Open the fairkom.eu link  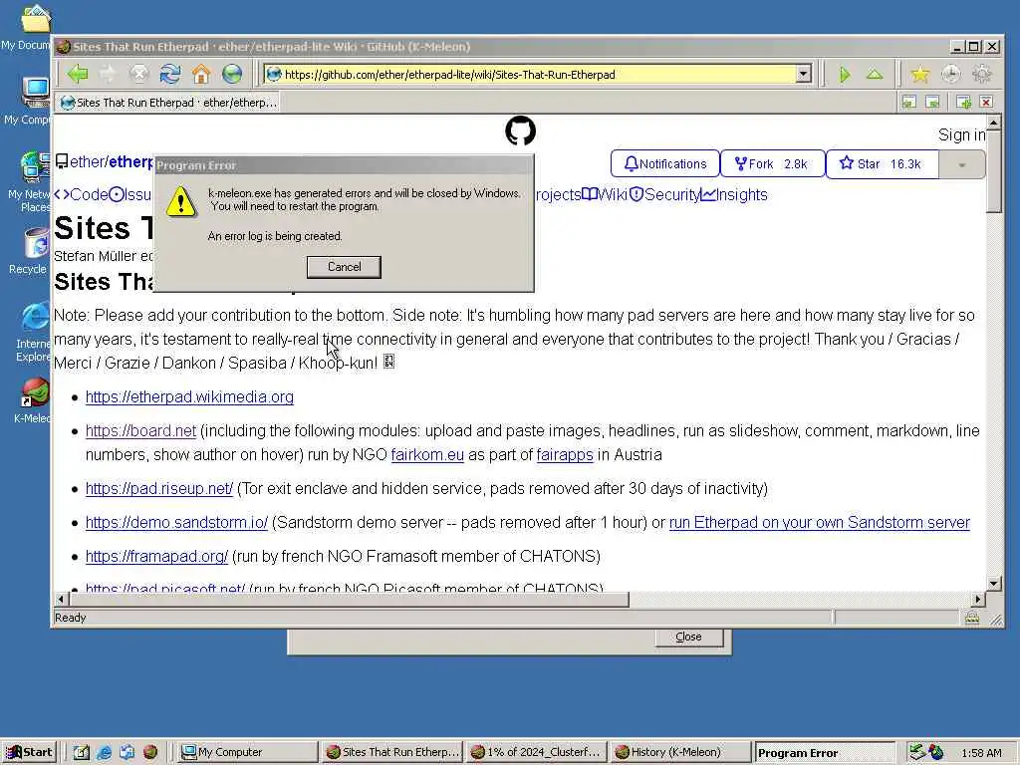[x=427, y=454]
